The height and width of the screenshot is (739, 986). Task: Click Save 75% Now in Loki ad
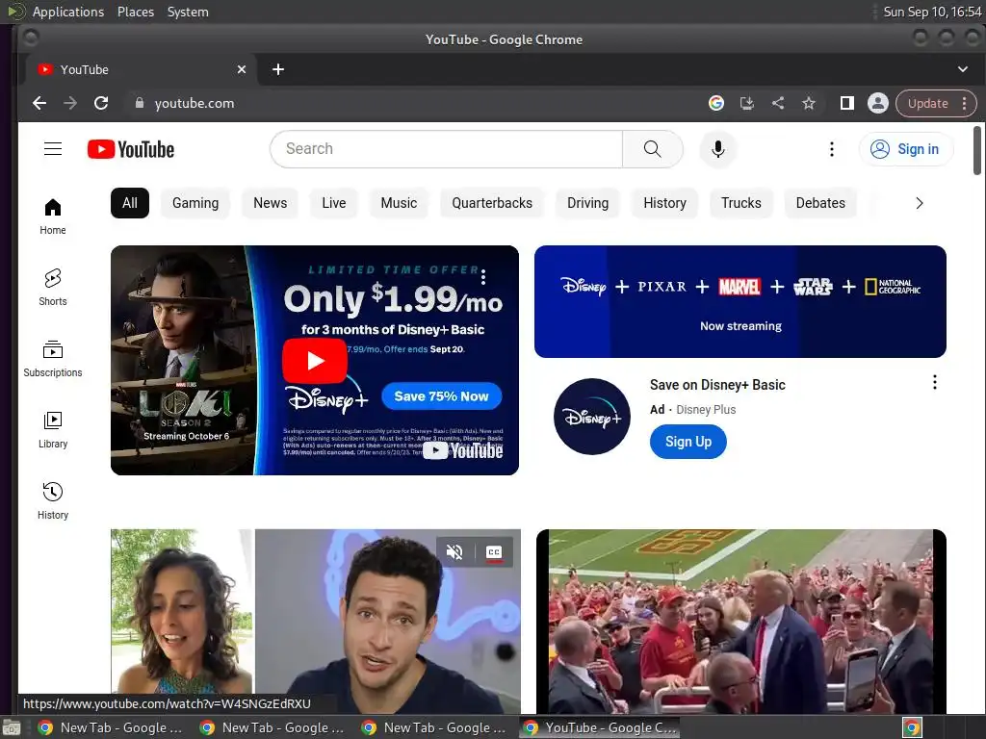(441, 396)
